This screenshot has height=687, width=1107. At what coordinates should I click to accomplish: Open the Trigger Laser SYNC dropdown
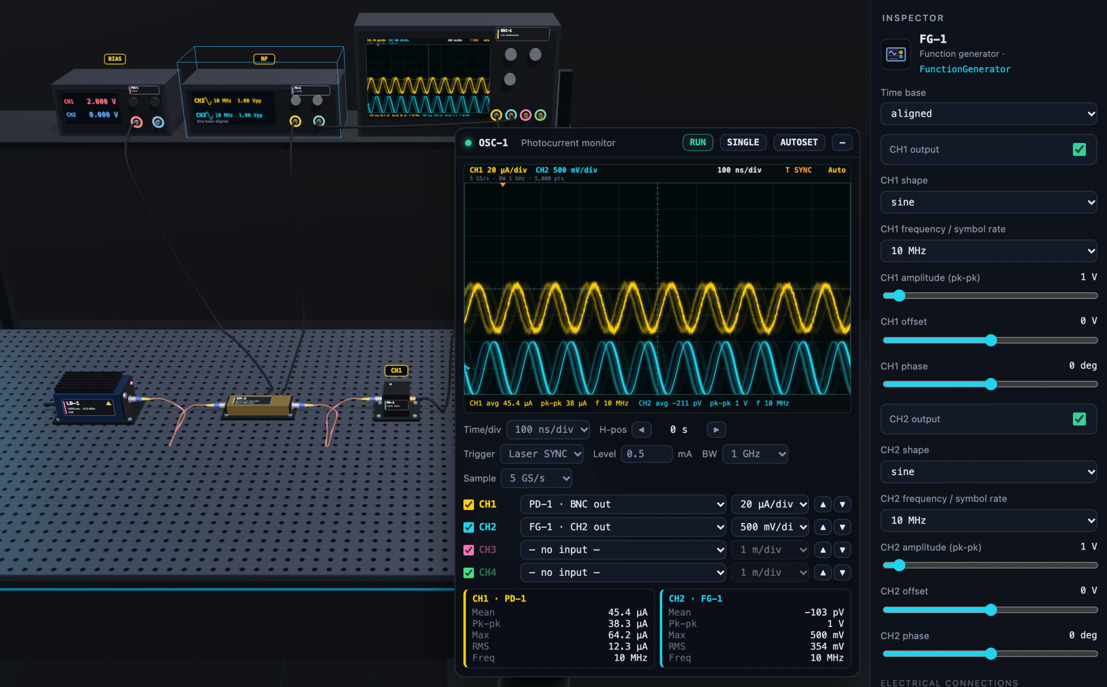pos(541,454)
